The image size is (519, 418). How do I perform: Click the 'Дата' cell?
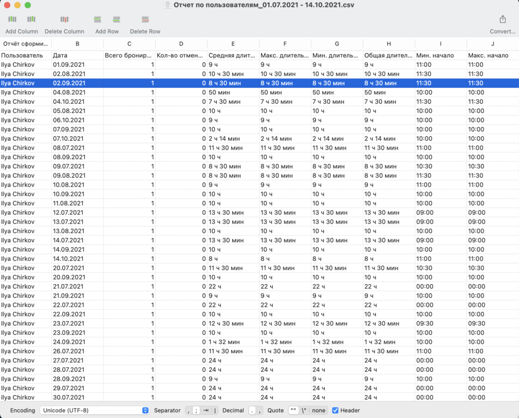click(x=78, y=55)
